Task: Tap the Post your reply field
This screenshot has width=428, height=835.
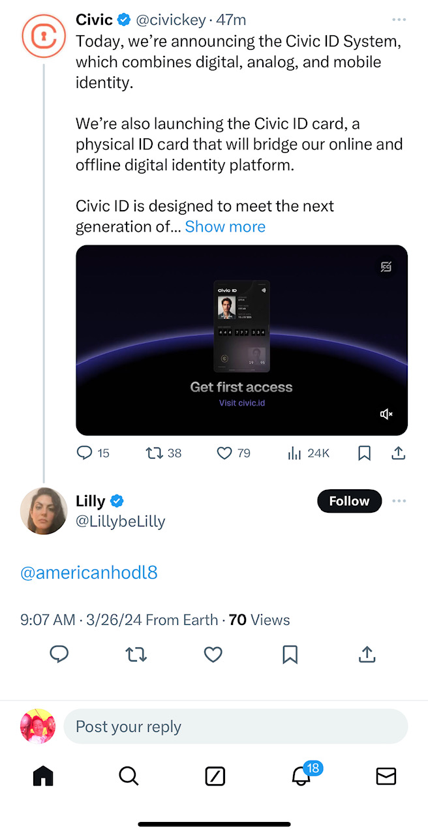Action: pos(235,727)
